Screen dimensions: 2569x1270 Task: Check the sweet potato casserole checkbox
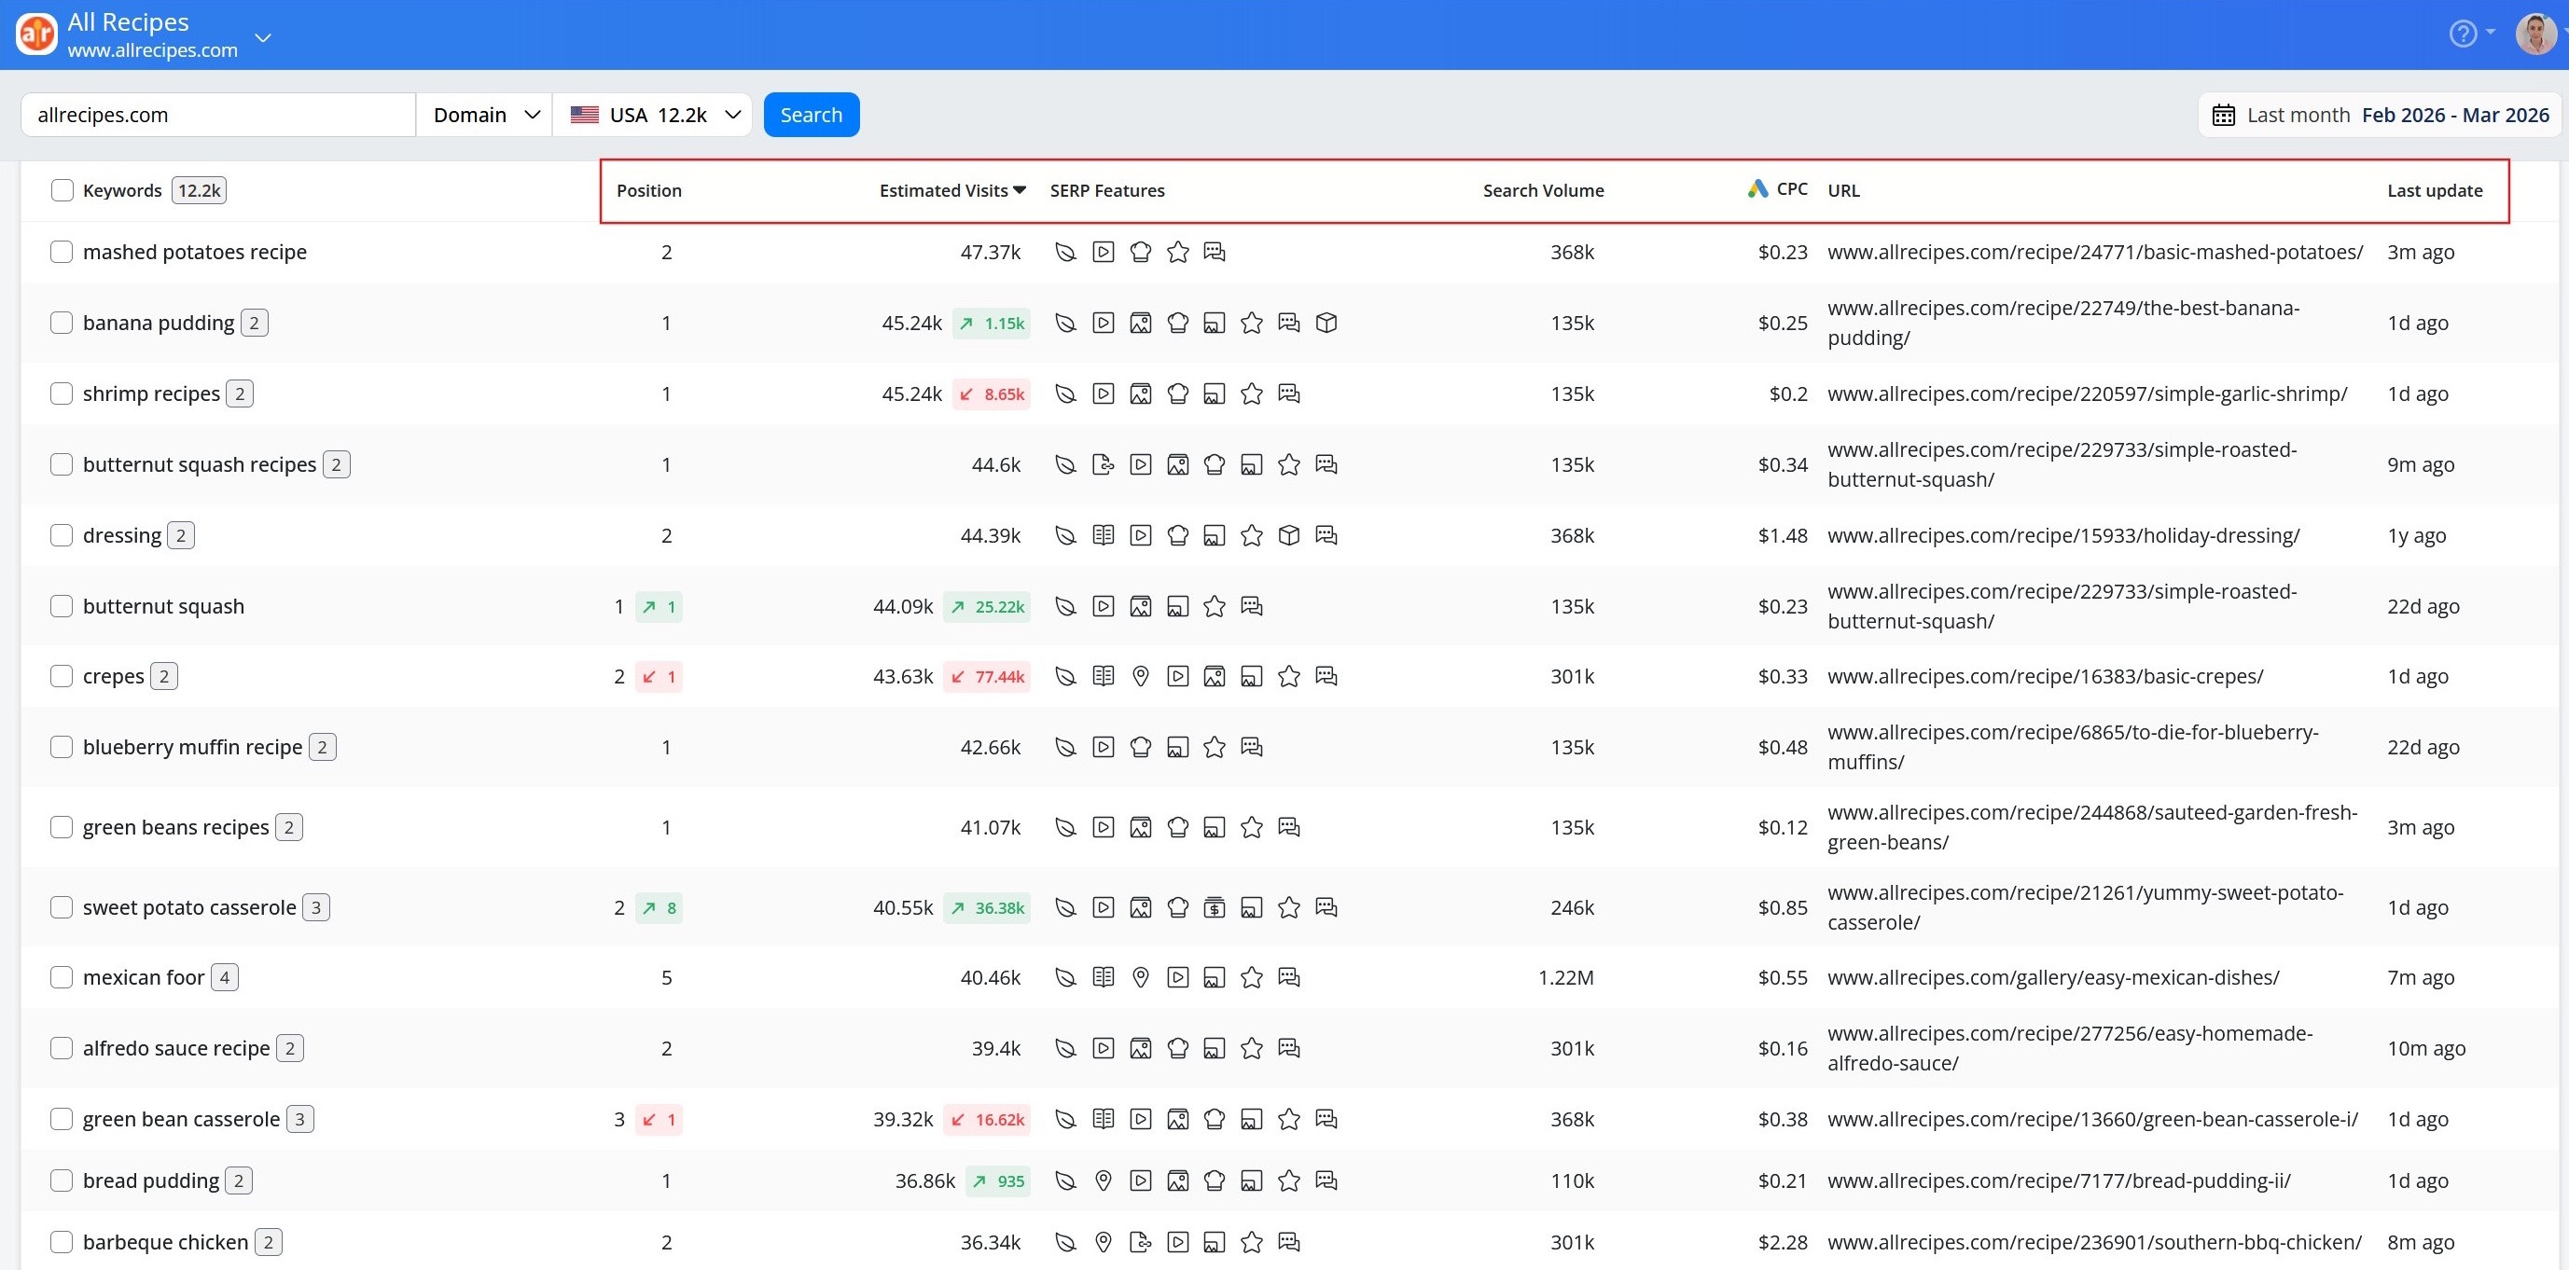click(x=62, y=908)
